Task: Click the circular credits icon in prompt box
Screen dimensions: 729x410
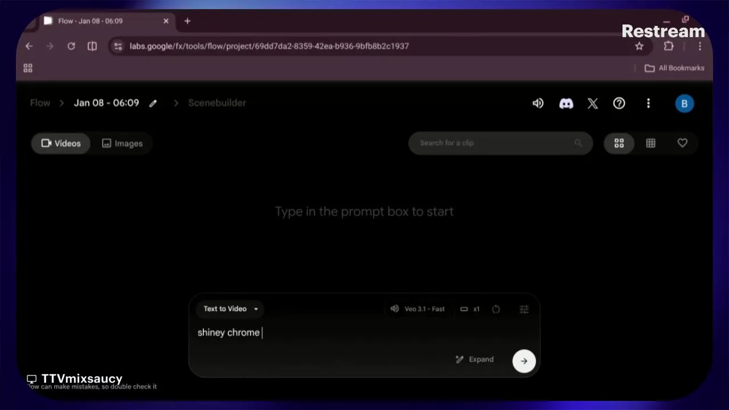Action: pos(496,309)
